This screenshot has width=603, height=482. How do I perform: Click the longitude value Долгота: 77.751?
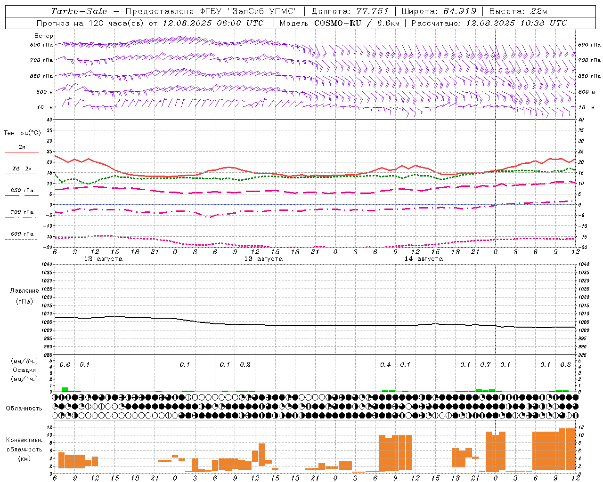coord(350,11)
